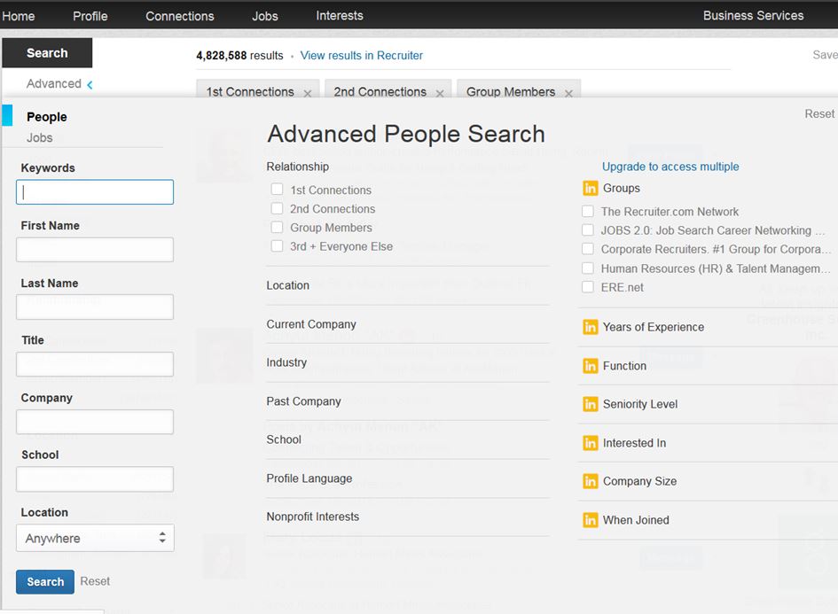Image resolution: width=838 pixels, height=614 pixels.
Task: Remove the Group Members filter tag
Action: (x=568, y=93)
